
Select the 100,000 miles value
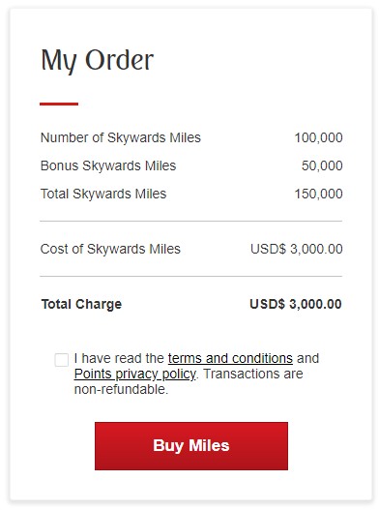[318, 138]
